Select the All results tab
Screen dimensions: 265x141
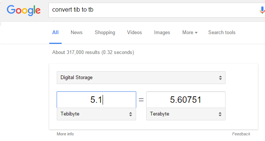[x=55, y=32]
